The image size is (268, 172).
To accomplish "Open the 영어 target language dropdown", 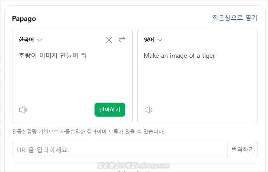I will 153,40.
